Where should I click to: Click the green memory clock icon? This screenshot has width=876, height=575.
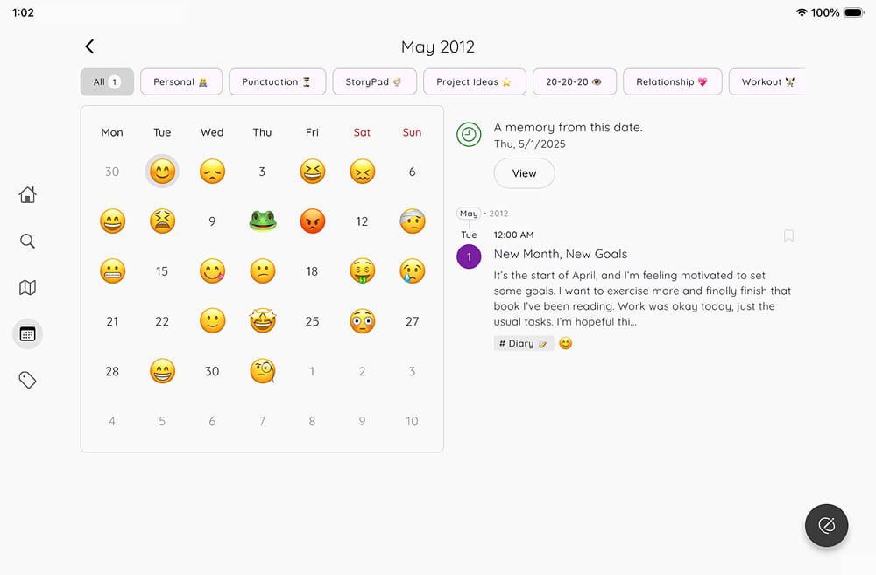pos(469,135)
